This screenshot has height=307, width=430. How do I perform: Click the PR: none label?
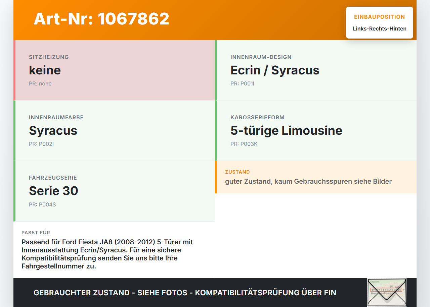(x=40, y=83)
